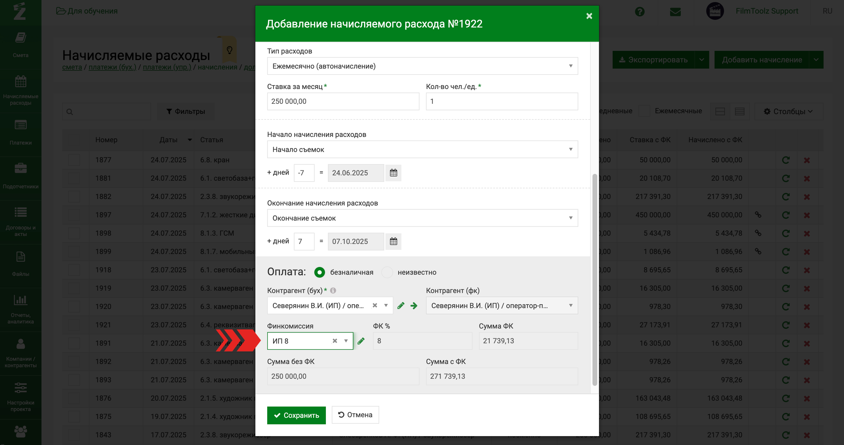Switch to the dense rows view icon
This screenshot has height=445, width=844.
pos(739,111)
